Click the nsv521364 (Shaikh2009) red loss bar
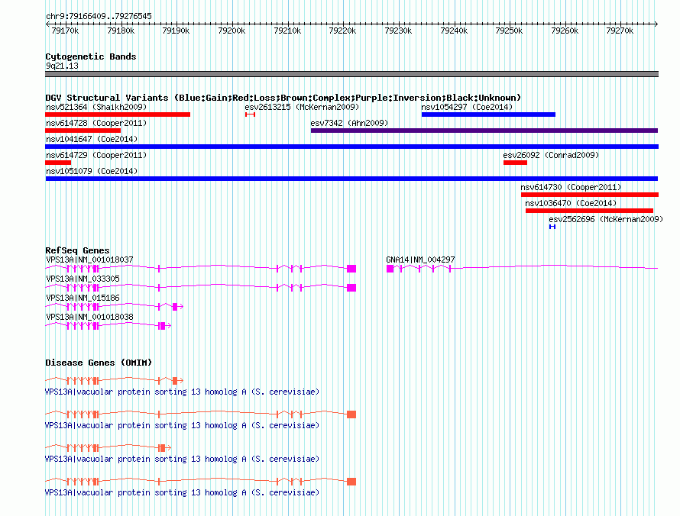Image resolution: width=680 pixels, height=516 pixels. [118, 114]
